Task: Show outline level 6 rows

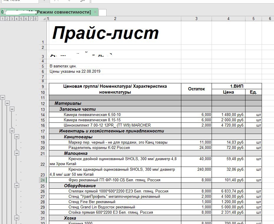Action: pos(26,19)
